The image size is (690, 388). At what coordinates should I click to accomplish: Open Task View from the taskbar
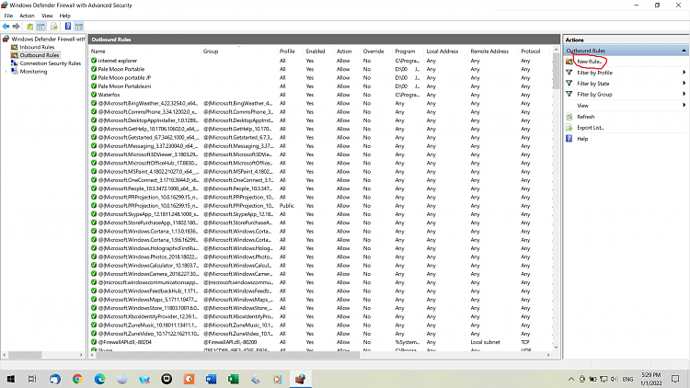tap(32, 379)
